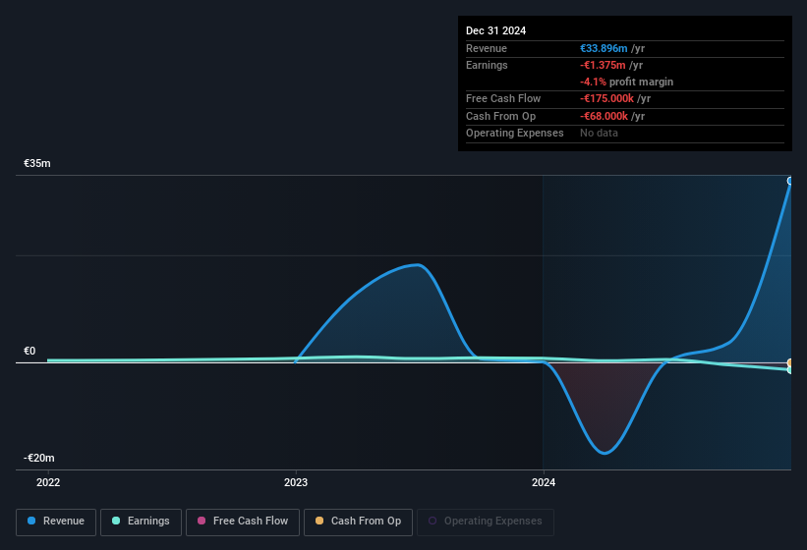Click the €0 y-axis label
The height and width of the screenshot is (550, 807).
(x=29, y=351)
